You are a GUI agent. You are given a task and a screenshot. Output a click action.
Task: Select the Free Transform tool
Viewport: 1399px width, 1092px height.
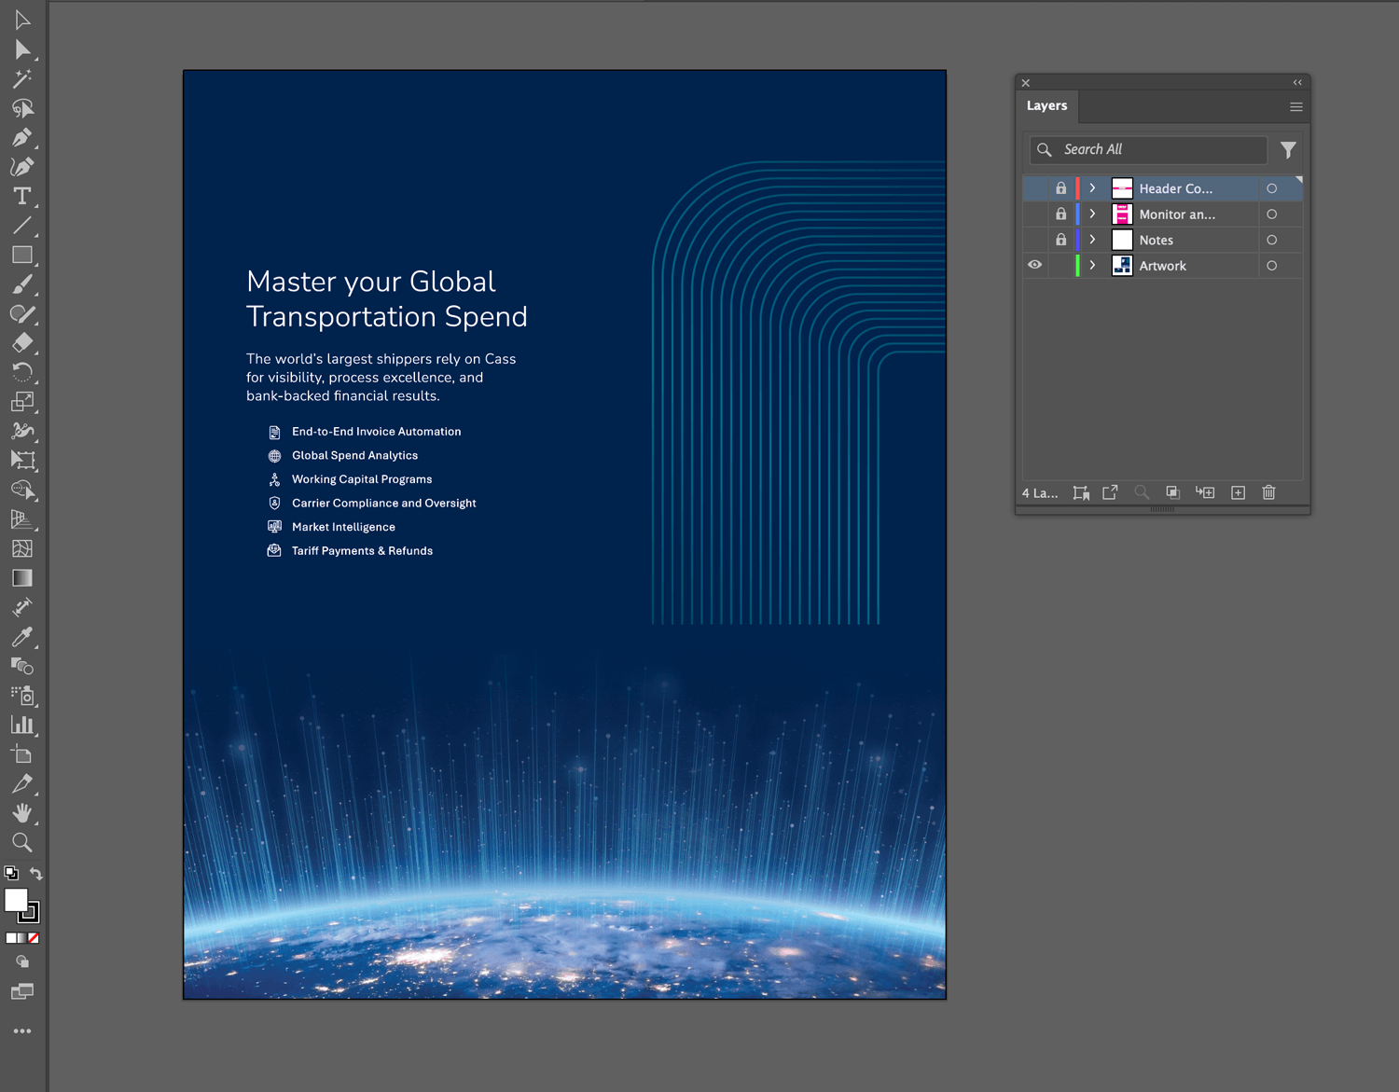pyautogui.click(x=22, y=461)
